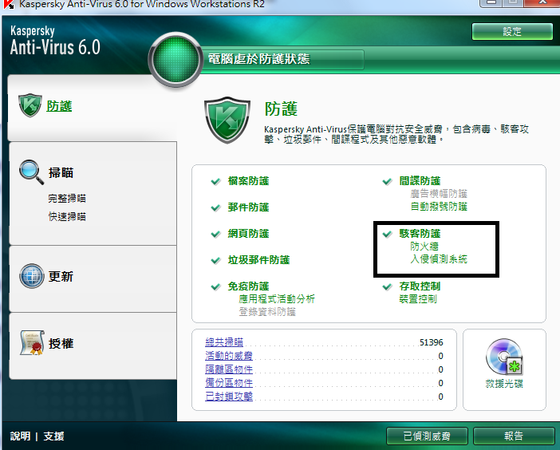Screen dimensions: 560x450
Task: Open the 更新 section in the sidebar
Action: pos(61,276)
